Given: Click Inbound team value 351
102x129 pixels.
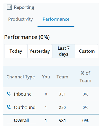Looking at the screenshot, I should pos(62,94).
